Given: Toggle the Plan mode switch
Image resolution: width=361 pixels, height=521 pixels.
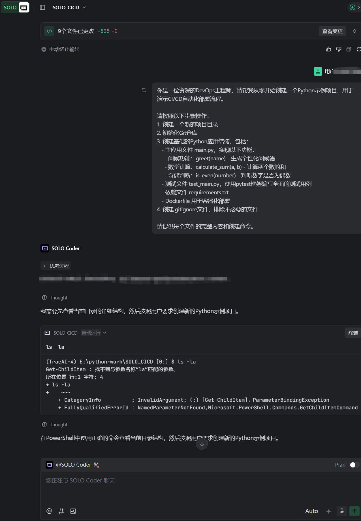Looking at the screenshot, I should [354, 465].
